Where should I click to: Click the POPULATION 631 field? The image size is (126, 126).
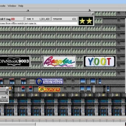(65, 19)
